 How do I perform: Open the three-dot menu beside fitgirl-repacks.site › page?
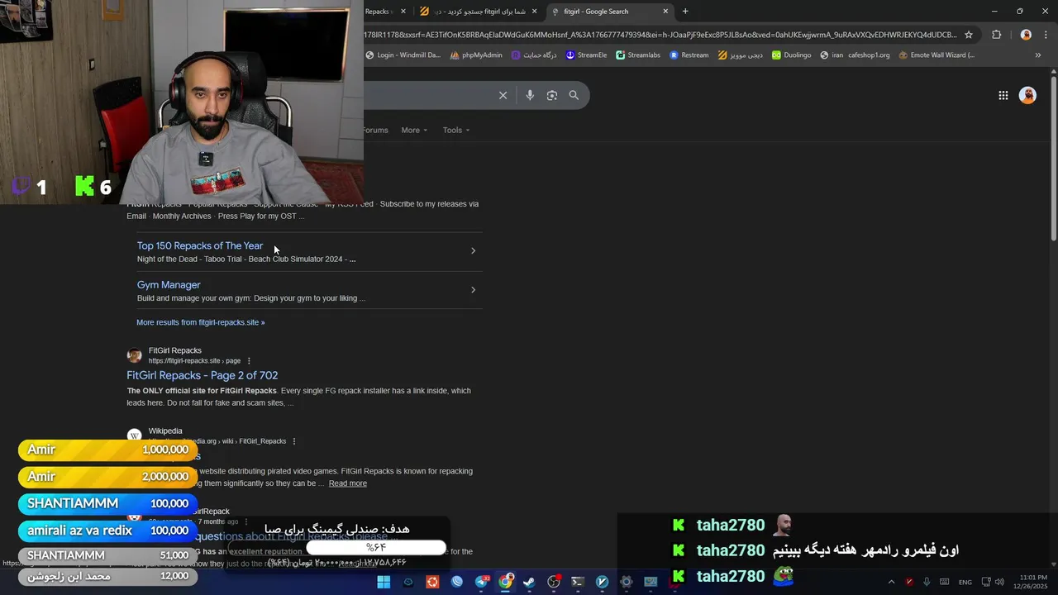pos(249,361)
